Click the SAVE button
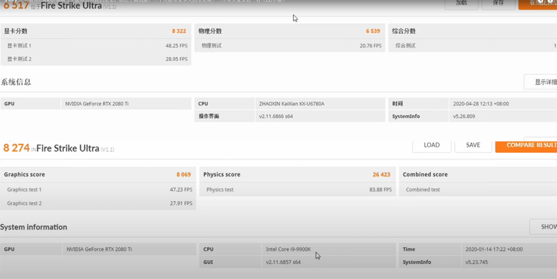This screenshot has width=557, height=279. point(473,145)
